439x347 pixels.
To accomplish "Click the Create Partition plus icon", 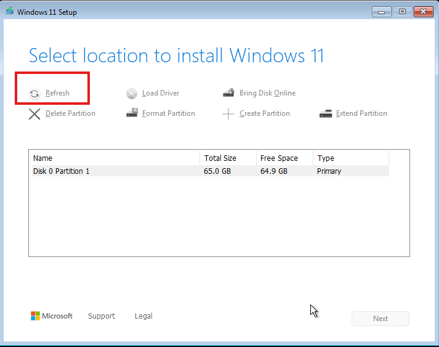I will point(228,113).
